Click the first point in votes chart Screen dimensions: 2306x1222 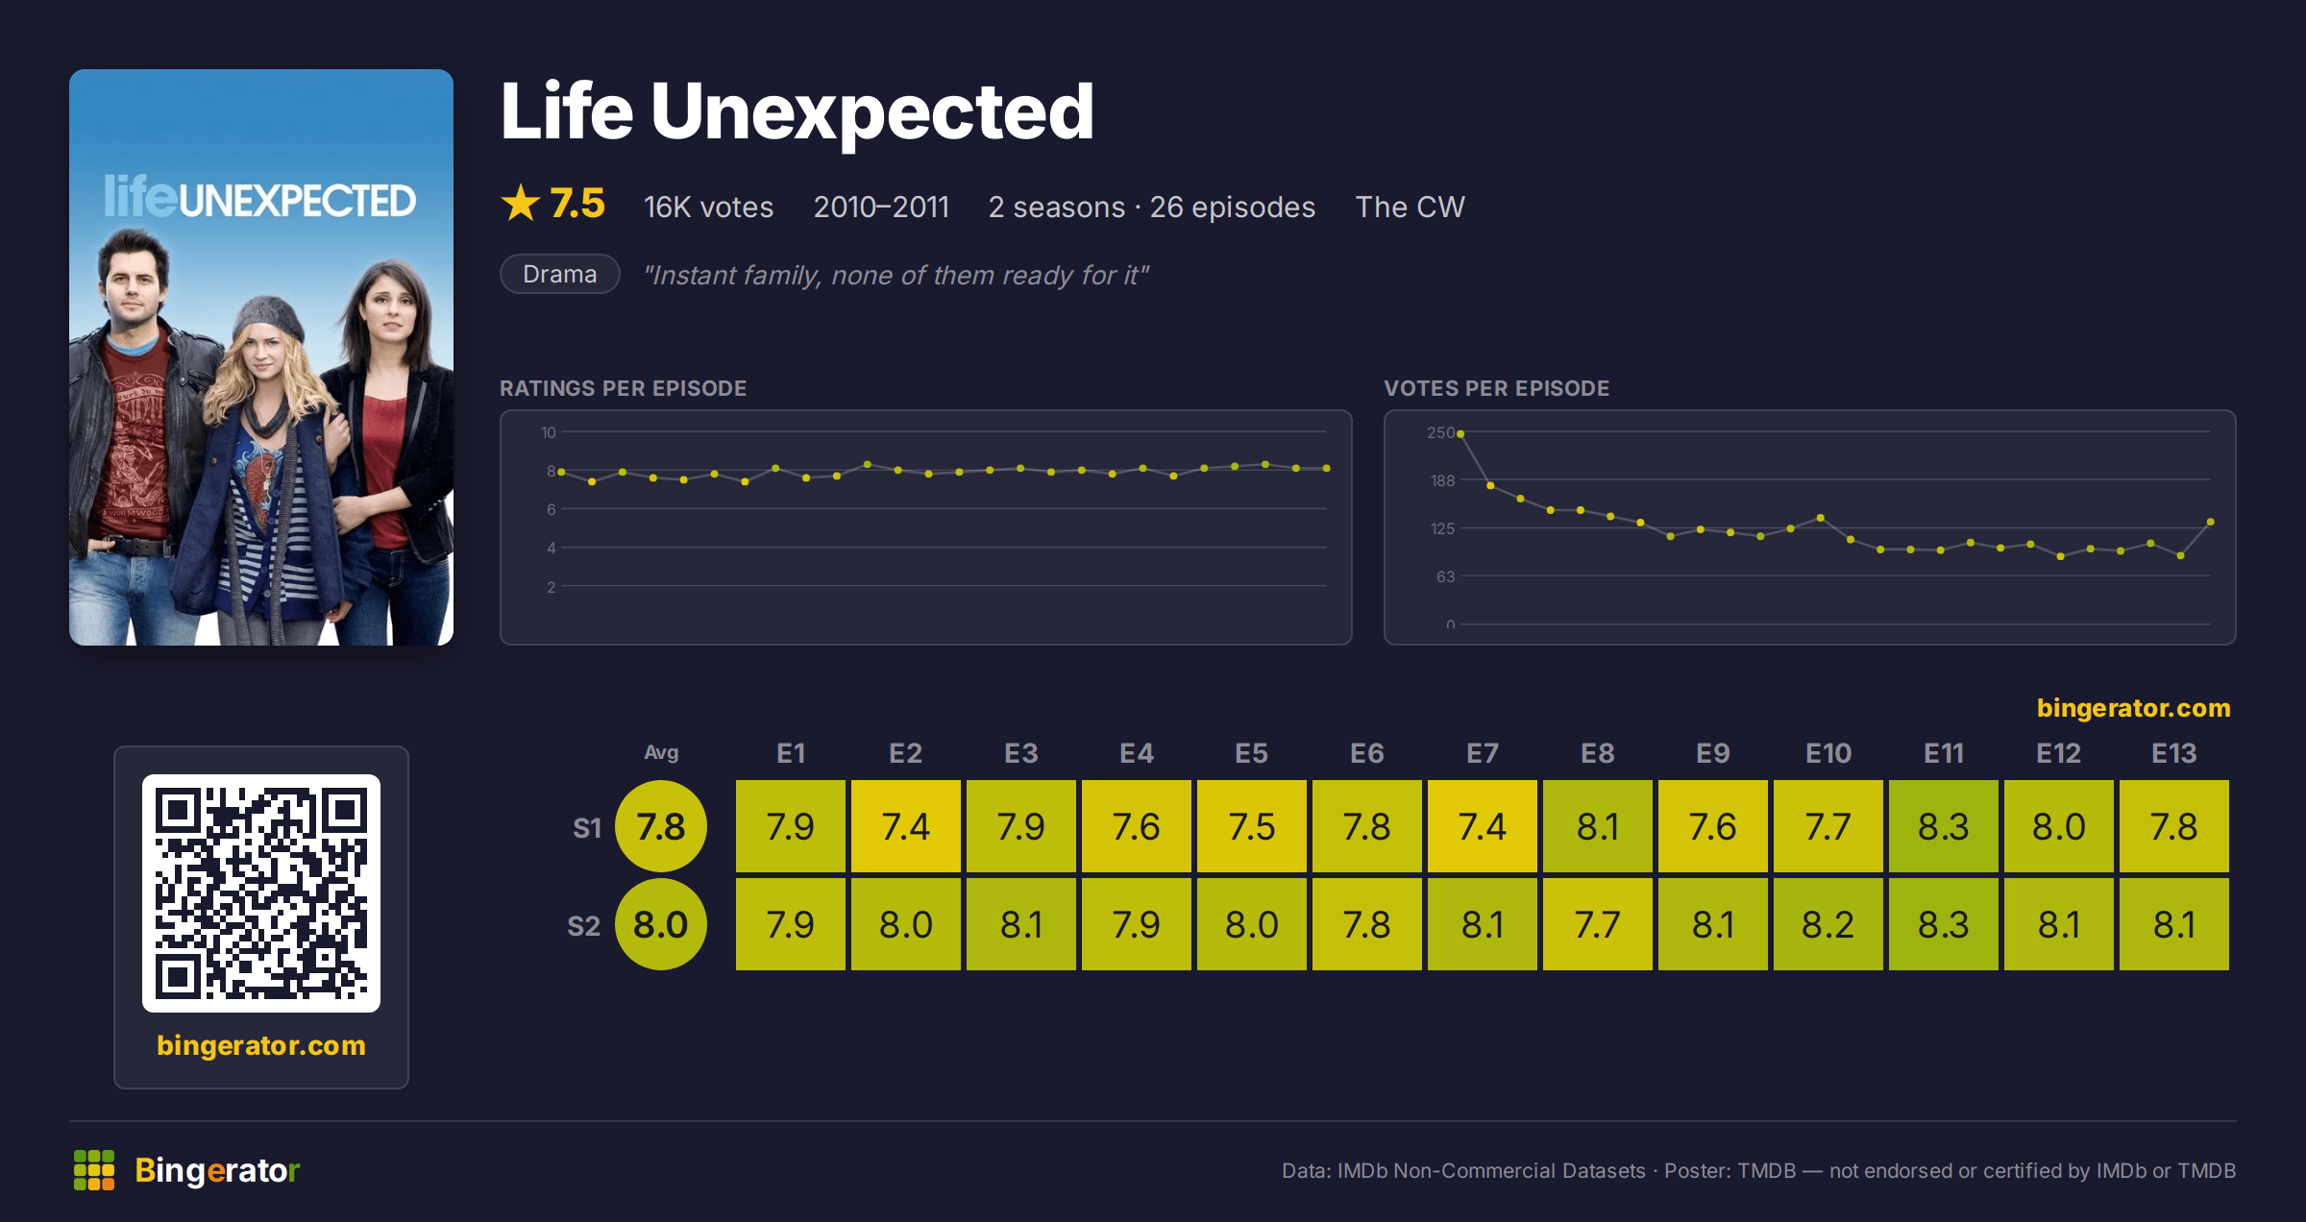[x=1460, y=434]
